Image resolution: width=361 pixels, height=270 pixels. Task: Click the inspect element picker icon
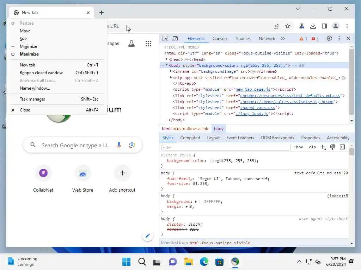pyautogui.click(x=165, y=38)
